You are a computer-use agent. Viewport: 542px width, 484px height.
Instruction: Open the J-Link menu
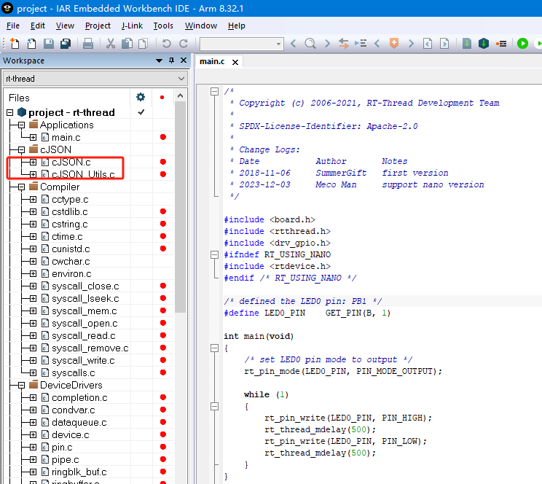[x=132, y=26]
